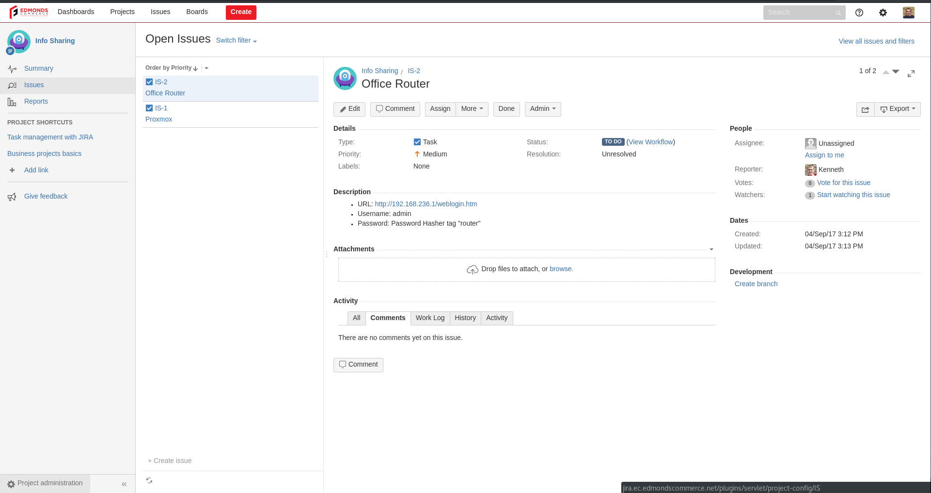Open the Boards menu
The height and width of the screenshot is (493, 931).
coord(197,12)
